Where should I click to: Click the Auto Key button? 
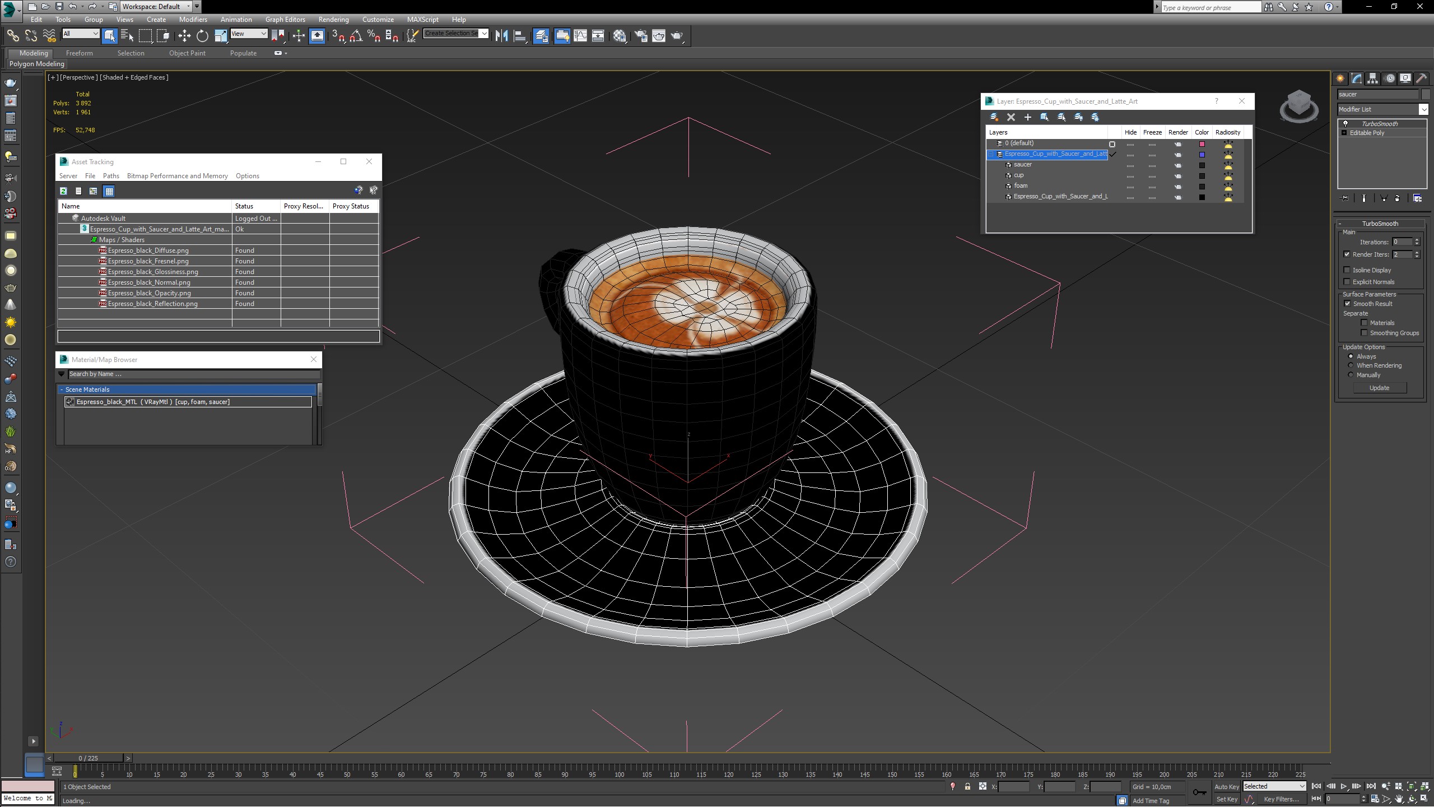tap(1226, 786)
